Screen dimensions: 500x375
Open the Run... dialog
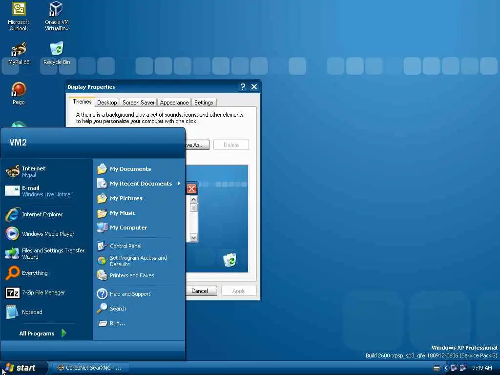pyautogui.click(x=139, y=323)
